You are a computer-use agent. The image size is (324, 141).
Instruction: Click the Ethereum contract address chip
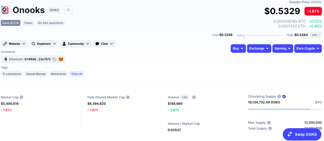click(33, 59)
